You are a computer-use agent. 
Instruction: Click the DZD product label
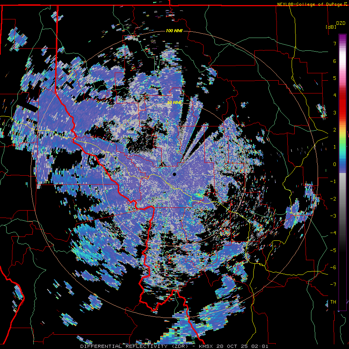tap(340, 23)
